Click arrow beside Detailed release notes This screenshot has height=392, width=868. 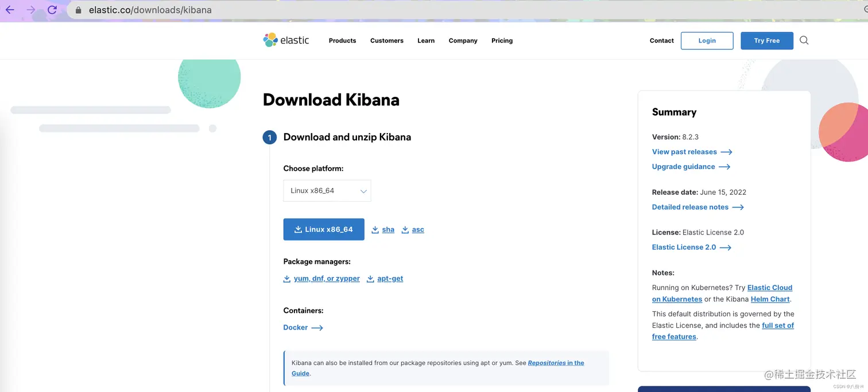pyautogui.click(x=738, y=207)
